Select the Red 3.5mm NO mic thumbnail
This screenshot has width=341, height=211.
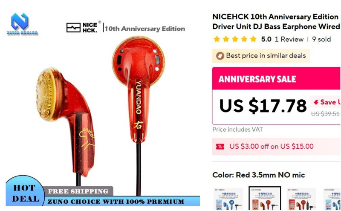click(x=265, y=198)
